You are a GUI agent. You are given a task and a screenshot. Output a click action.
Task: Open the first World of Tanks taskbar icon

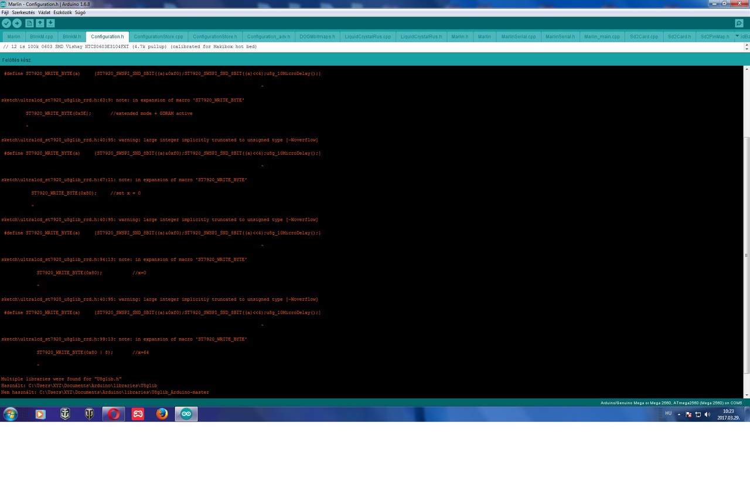pos(65,414)
